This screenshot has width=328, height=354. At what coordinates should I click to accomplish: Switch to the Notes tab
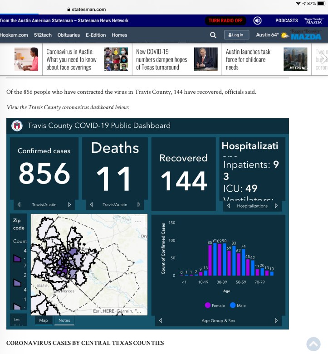pyautogui.click(x=64, y=320)
